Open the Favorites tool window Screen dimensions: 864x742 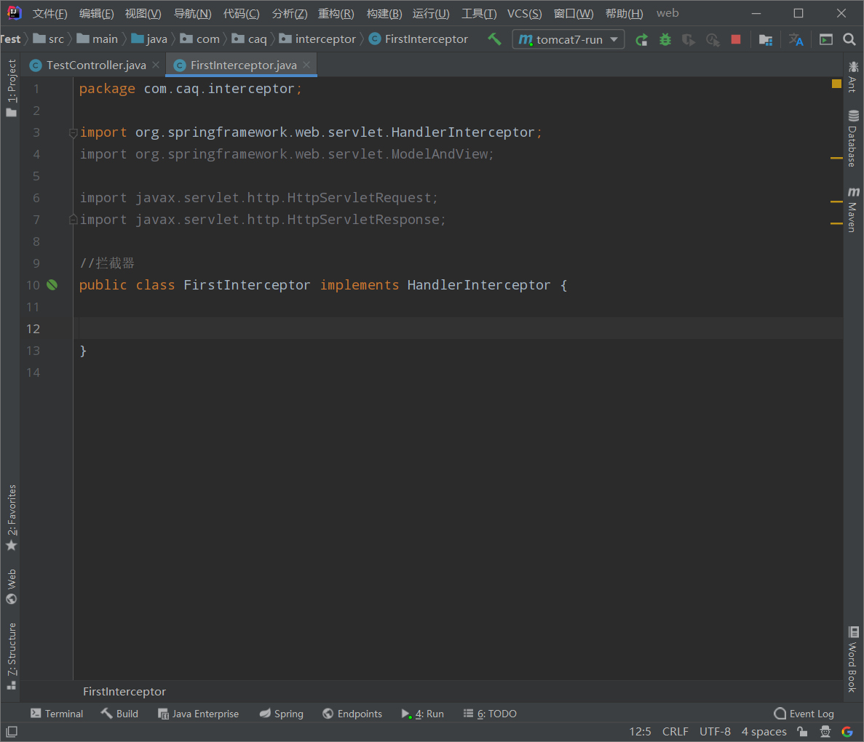click(x=11, y=518)
